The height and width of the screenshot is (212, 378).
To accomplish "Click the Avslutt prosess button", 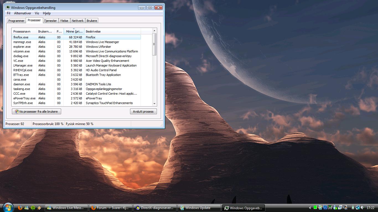I will click(x=143, y=112).
